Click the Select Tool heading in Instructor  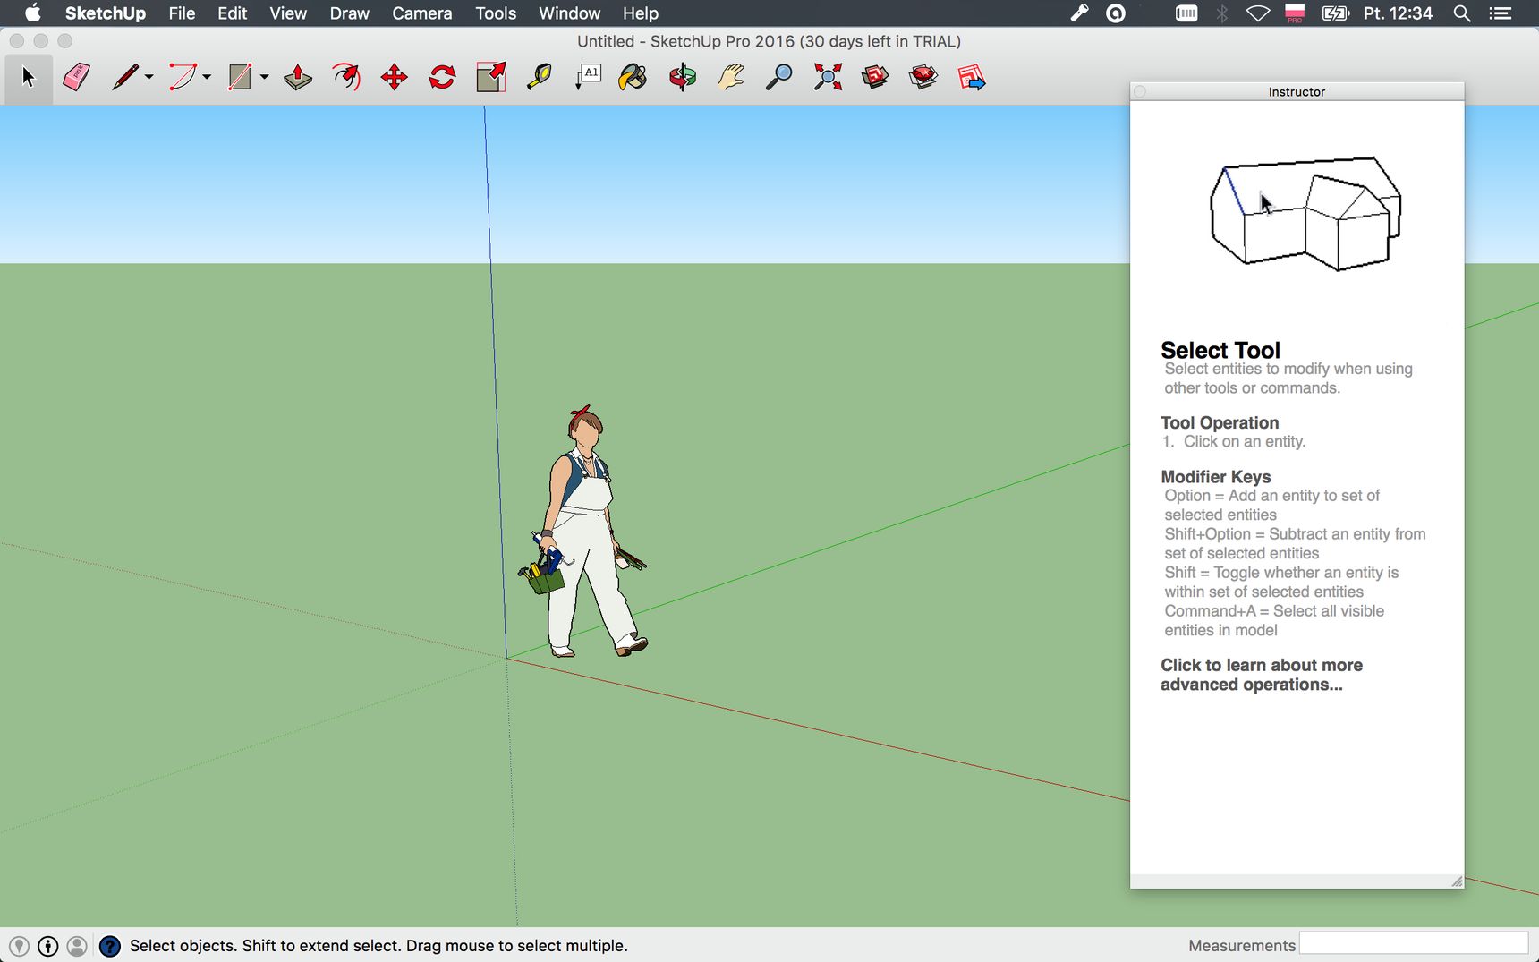(1220, 350)
